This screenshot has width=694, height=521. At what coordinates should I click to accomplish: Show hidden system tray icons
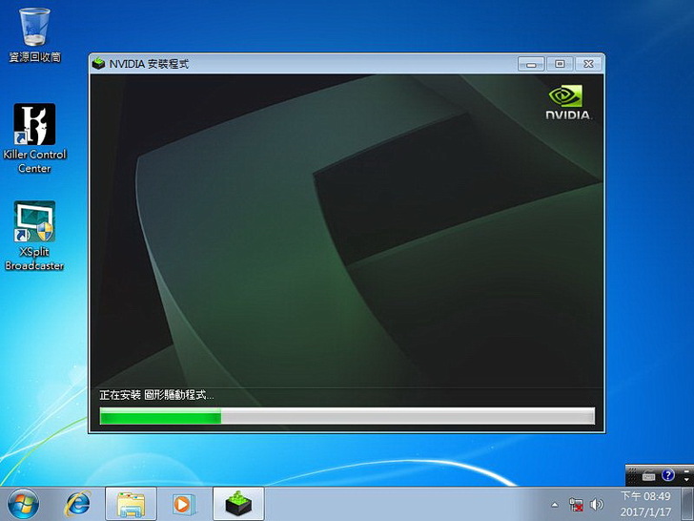[x=555, y=505]
